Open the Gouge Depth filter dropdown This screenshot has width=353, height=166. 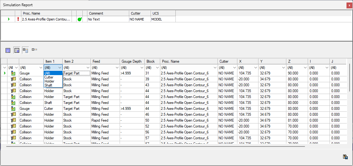[142, 68]
